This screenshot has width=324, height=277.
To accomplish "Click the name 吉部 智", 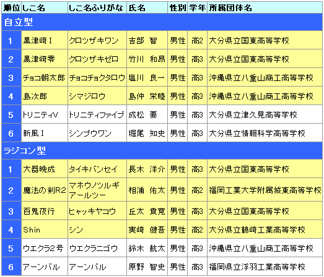I will (x=142, y=40).
